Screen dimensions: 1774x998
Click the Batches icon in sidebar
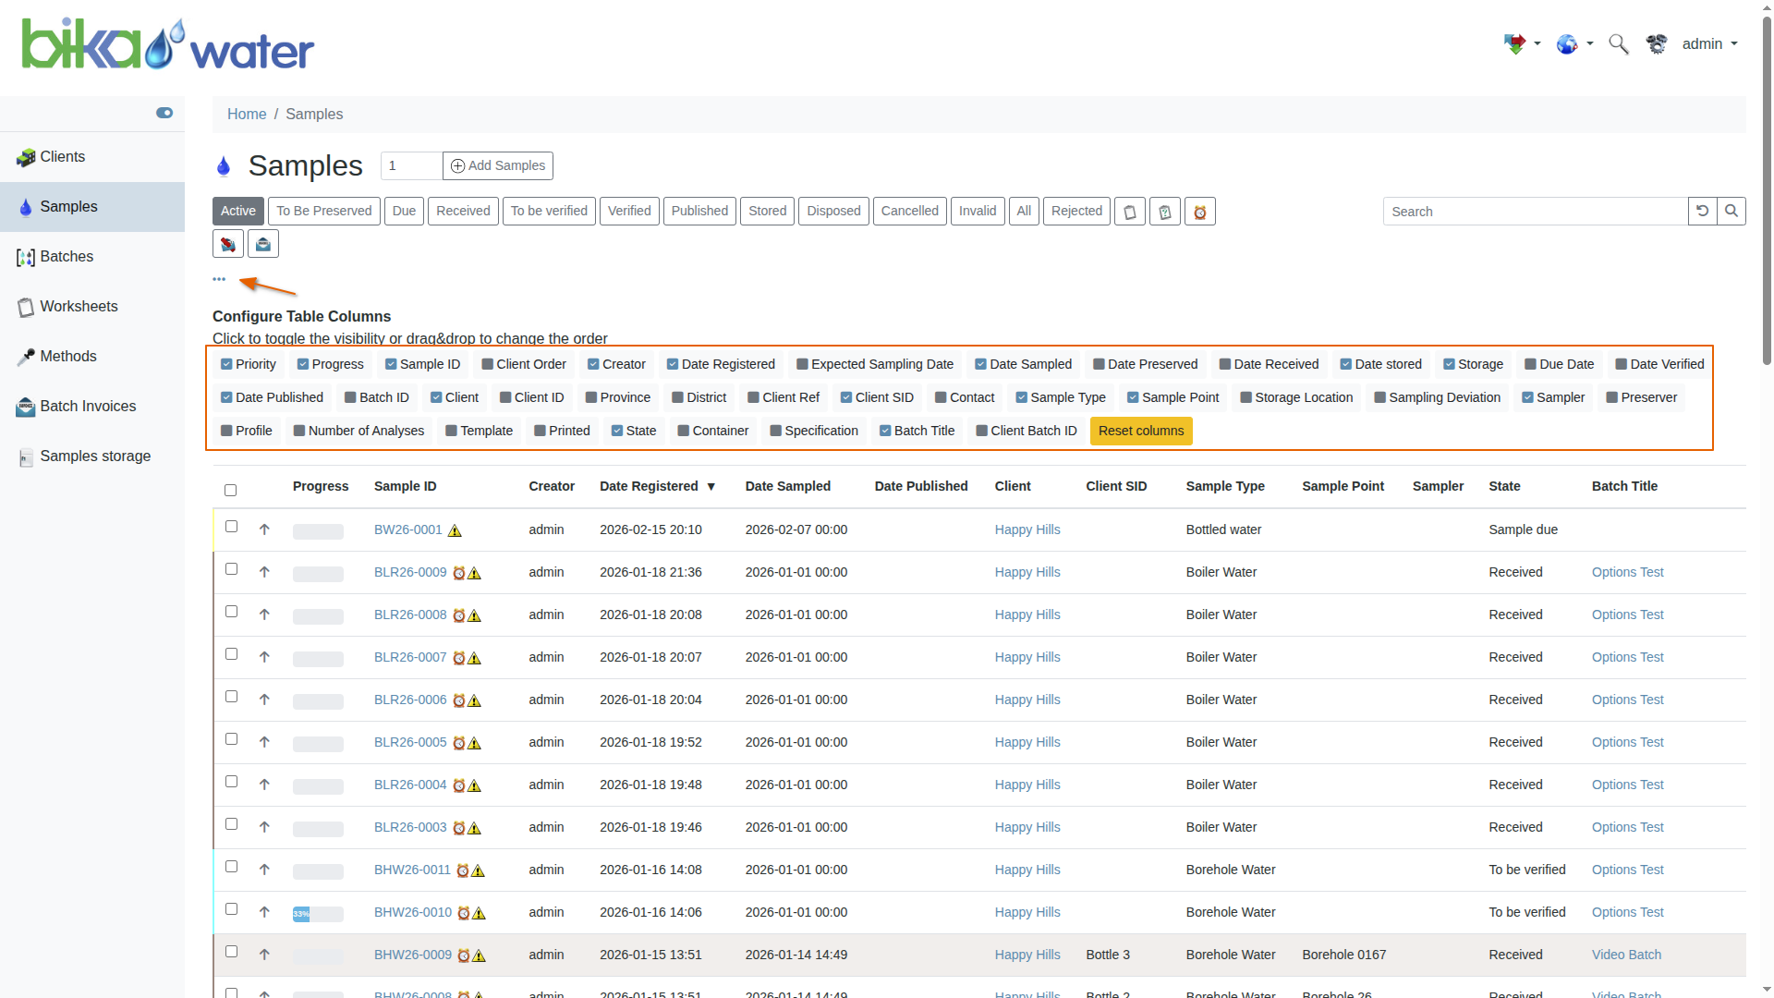(x=26, y=257)
